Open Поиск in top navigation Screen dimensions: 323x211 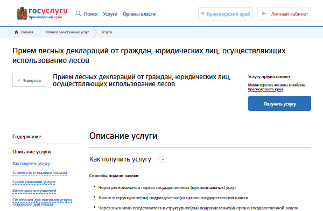(90, 14)
